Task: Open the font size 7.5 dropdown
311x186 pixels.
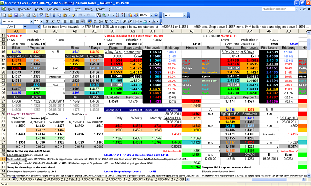Action: point(41,21)
